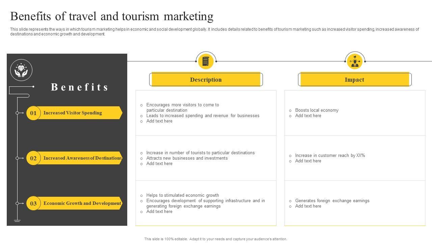Select 'Leads to increased spending and revenue' line
This screenshot has width=432, height=243.
(x=203, y=116)
